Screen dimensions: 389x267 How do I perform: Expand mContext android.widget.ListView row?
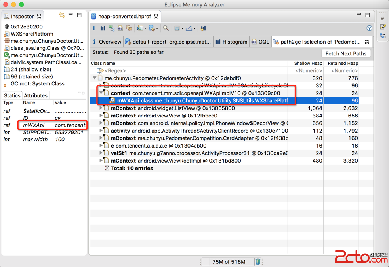pos(101,108)
